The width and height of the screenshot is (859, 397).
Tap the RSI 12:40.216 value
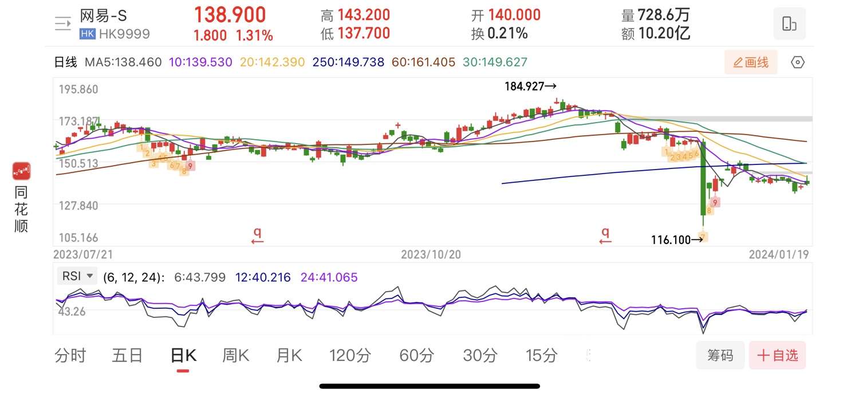coord(264,277)
